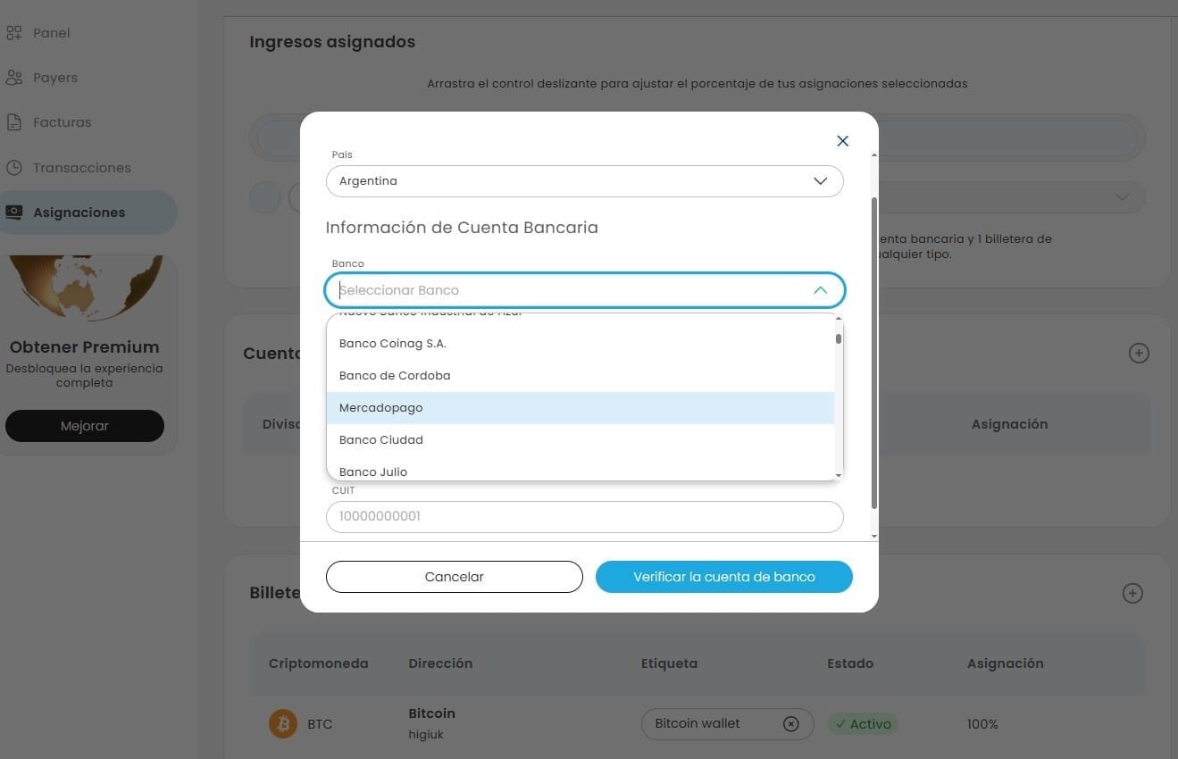The height and width of the screenshot is (759, 1178).
Task: Click the Cancelar button
Action: tap(455, 577)
